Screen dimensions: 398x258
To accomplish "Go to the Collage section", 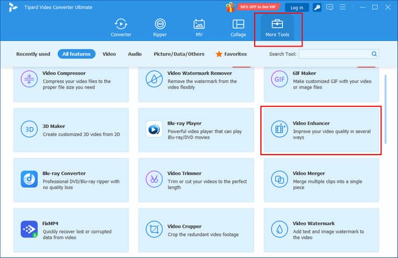I will 238,28.
